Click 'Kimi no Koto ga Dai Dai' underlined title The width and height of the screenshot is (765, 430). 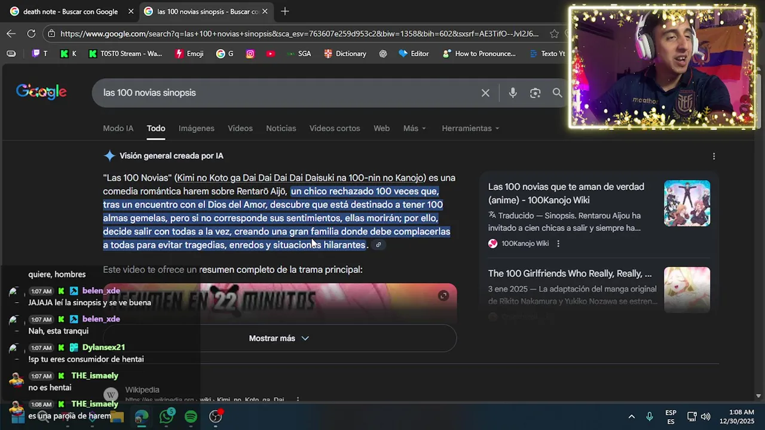(x=301, y=178)
